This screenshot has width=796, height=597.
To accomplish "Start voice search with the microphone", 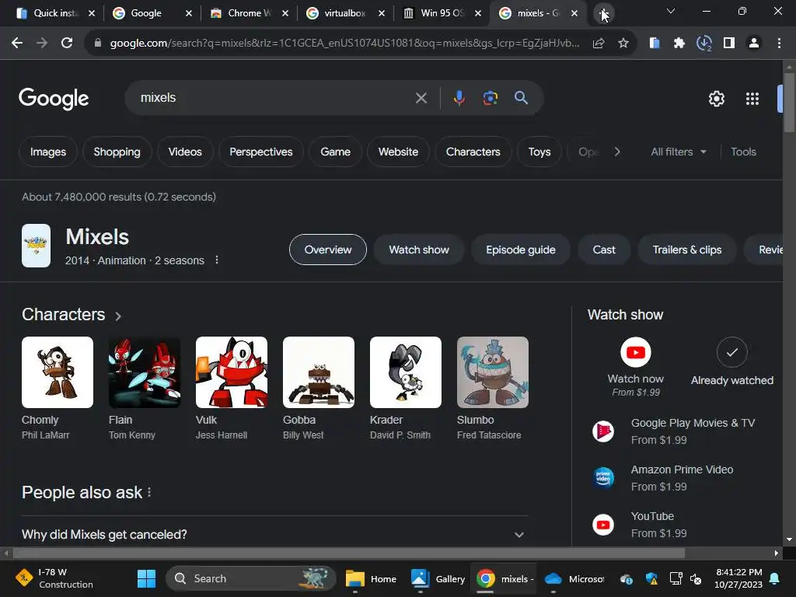I will pyautogui.click(x=459, y=98).
